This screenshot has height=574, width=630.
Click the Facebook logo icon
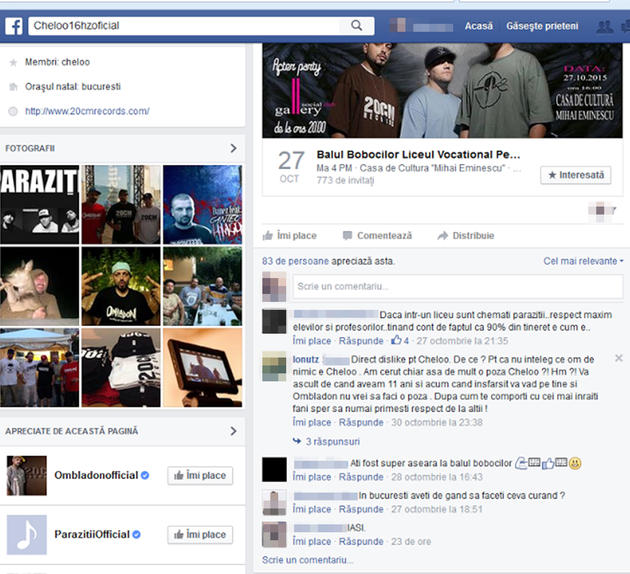14,26
